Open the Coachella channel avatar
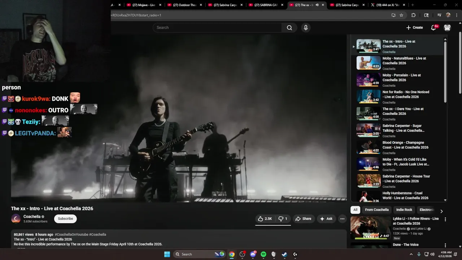The height and width of the screenshot is (260, 462). [16, 218]
